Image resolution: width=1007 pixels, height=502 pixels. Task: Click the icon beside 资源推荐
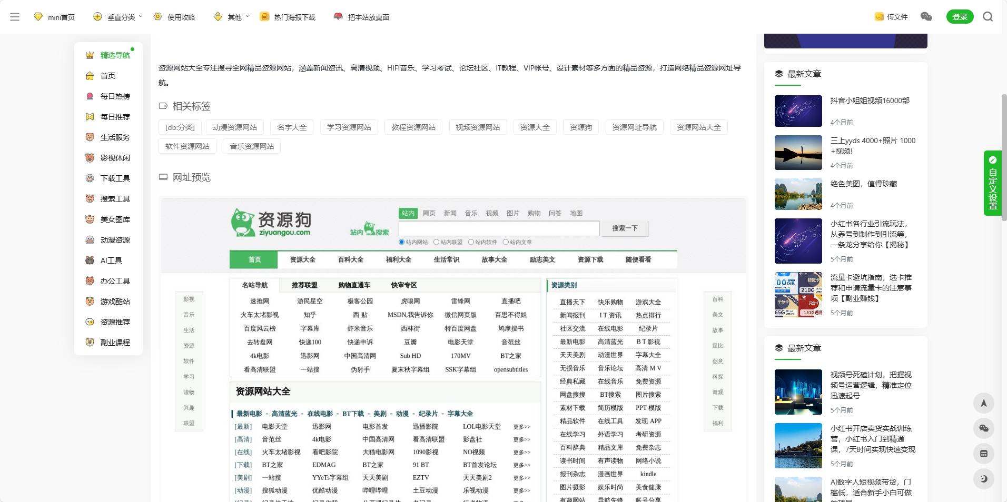tap(90, 322)
